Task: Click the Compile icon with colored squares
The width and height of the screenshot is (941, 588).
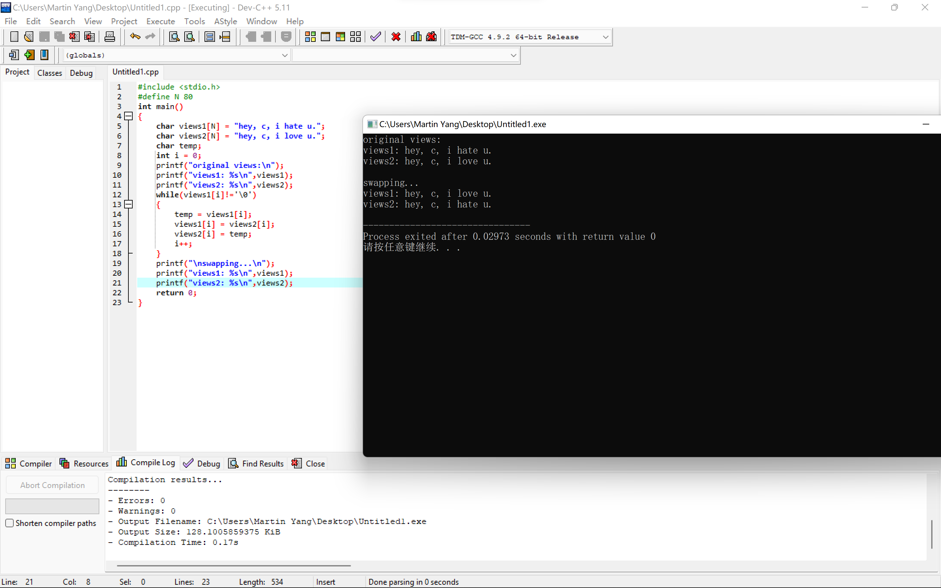Action: 310,37
